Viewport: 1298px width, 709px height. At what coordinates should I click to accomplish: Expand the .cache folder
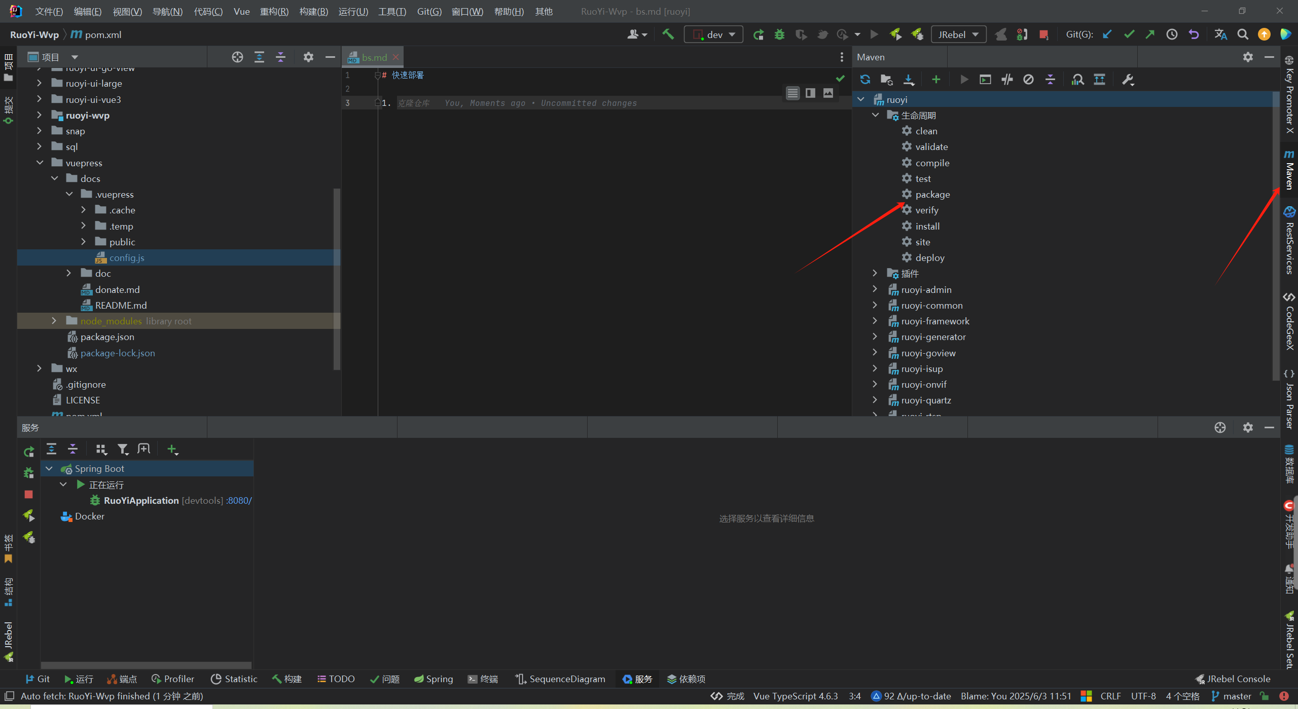(84, 210)
